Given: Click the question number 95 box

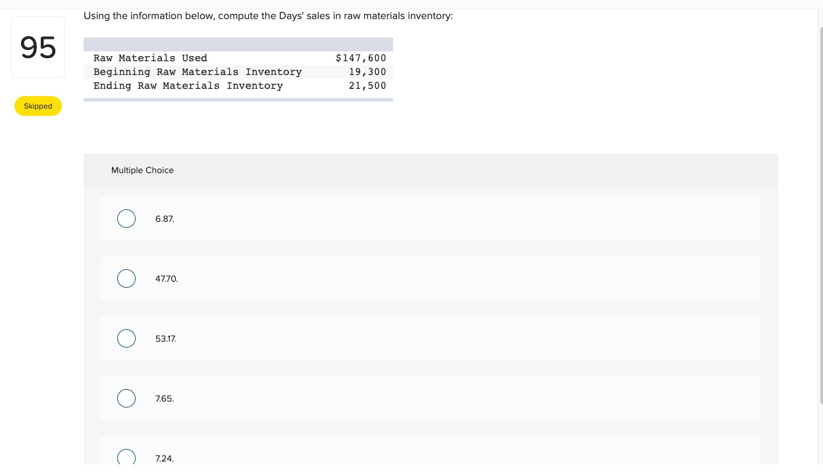Looking at the screenshot, I should click(x=38, y=46).
